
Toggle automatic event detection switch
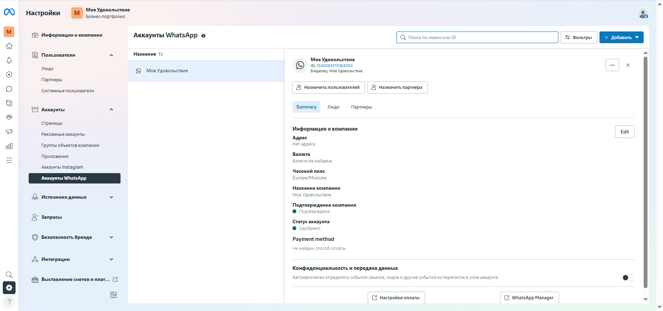(x=628, y=277)
